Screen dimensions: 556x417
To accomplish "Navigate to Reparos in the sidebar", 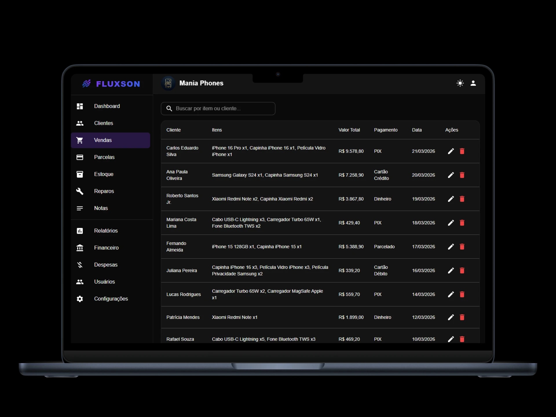I will click(x=104, y=191).
